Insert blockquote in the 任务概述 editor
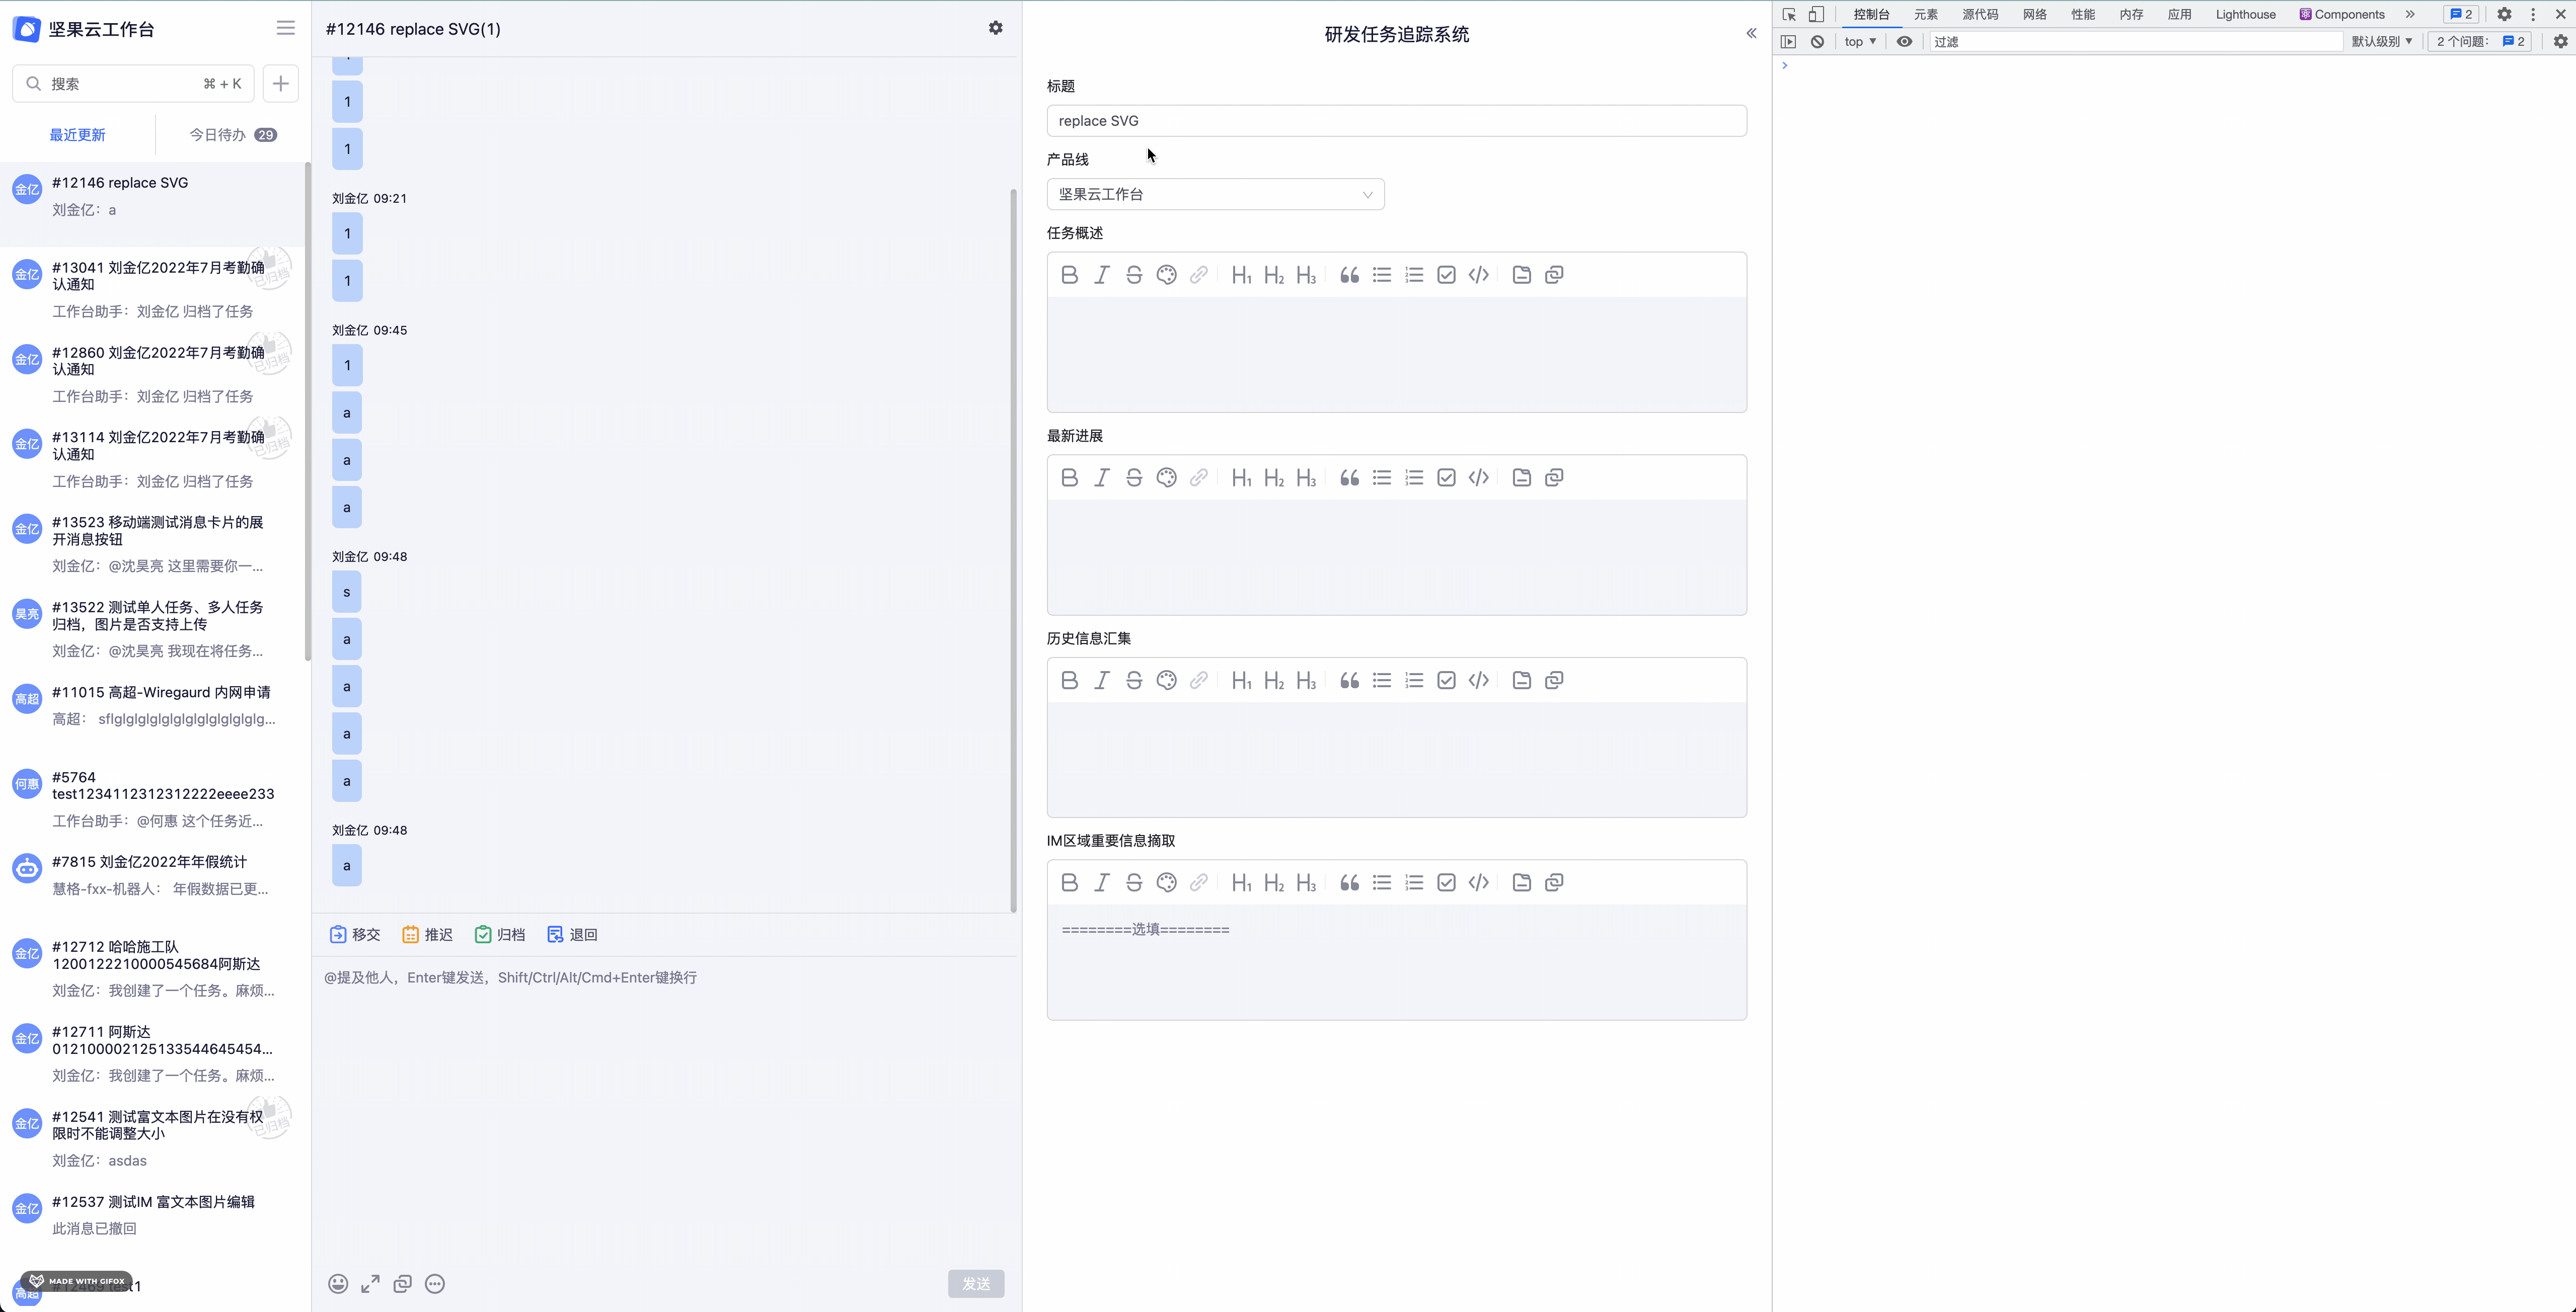The height and width of the screenshot is (1312, 2576). pyautogui.click(x=1348, y=275)
